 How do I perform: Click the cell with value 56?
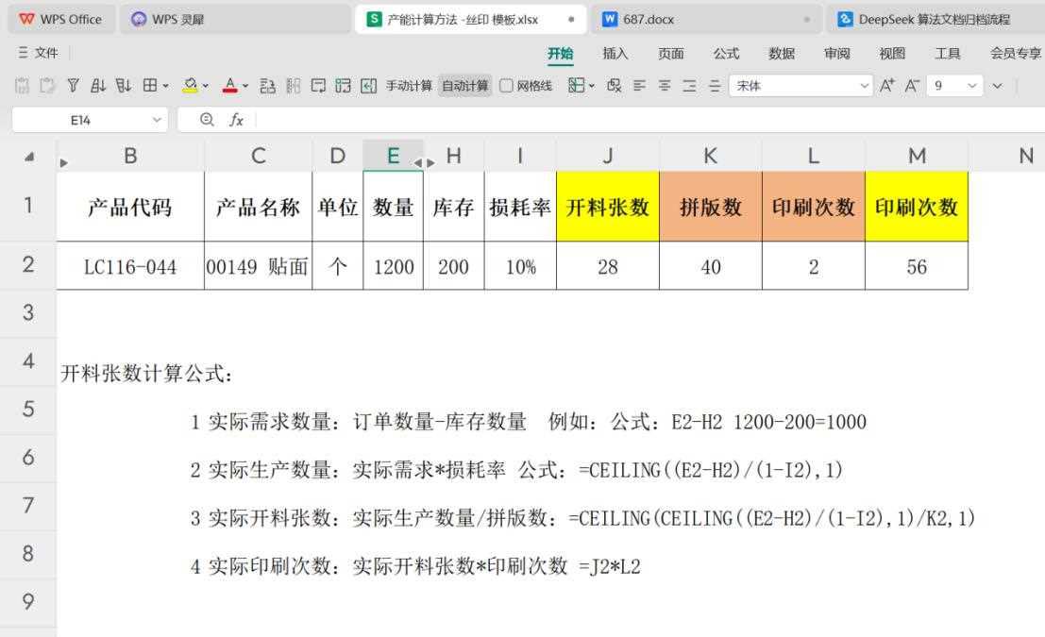pyautogui.click(x=917, y=266)
